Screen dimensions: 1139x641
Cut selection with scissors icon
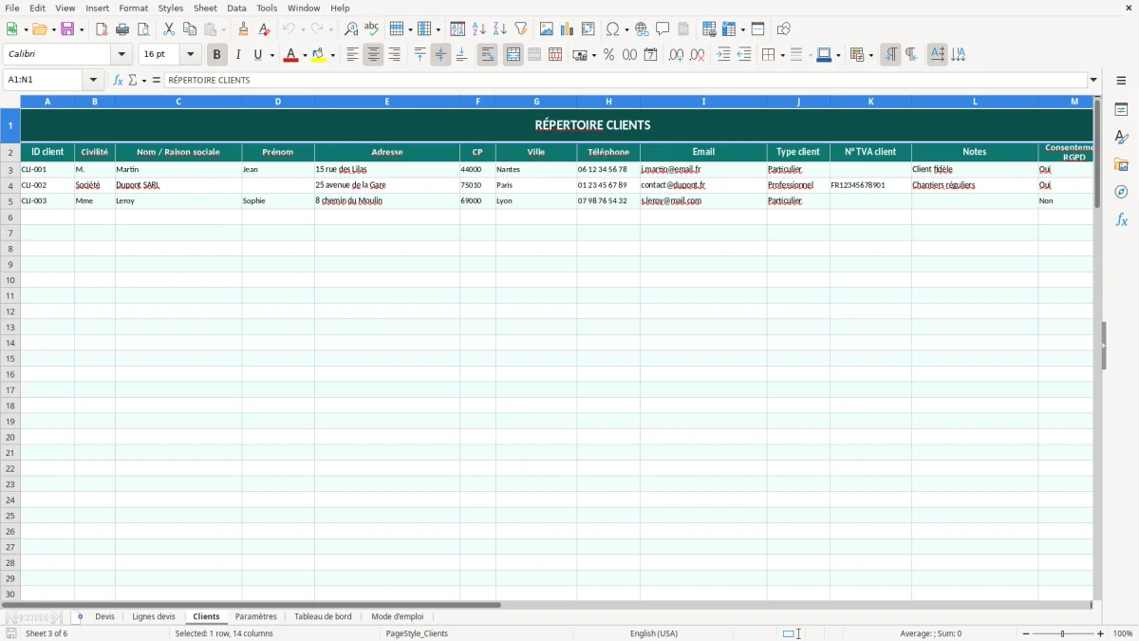(x=169, y=29)
